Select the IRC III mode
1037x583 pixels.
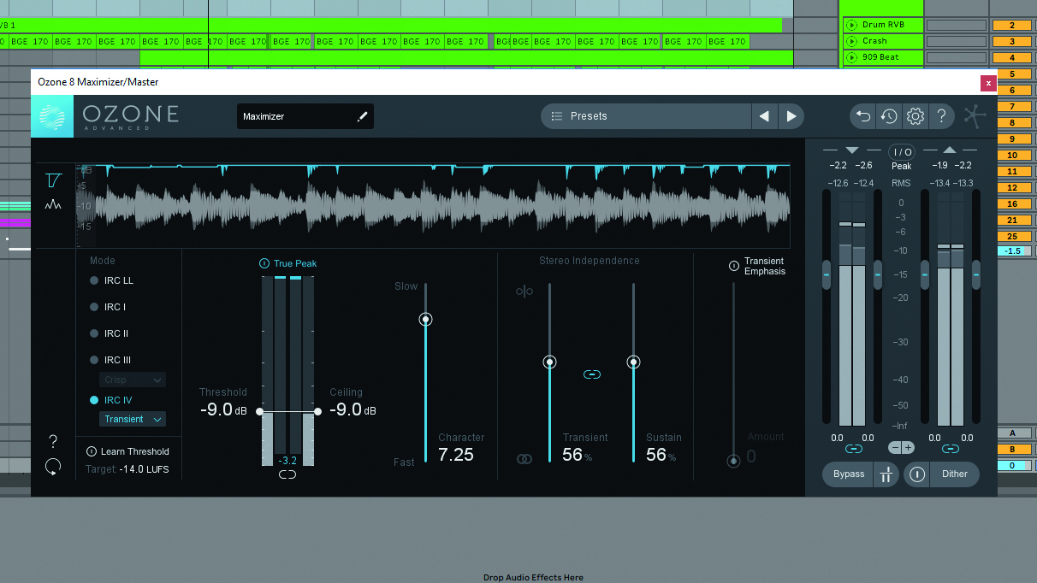[110, 360]
